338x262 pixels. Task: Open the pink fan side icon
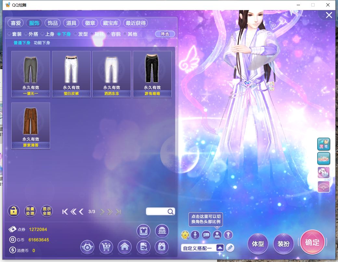click(324, 187)
